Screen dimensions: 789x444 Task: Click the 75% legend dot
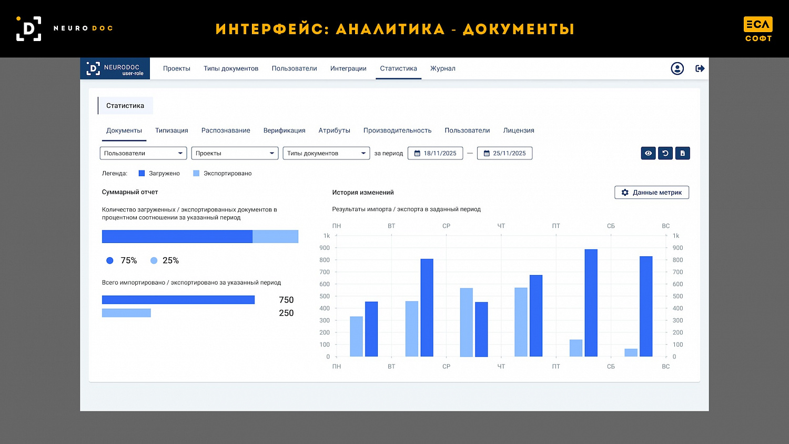(109, 260)
